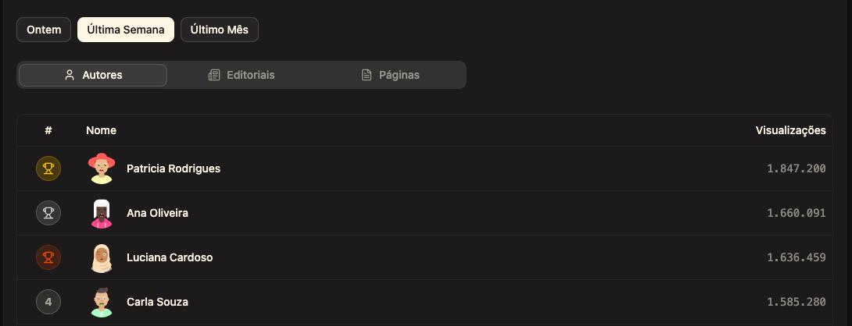Screen dimensions: 852x326
Task: Click the rank 4 badge
Action: tap(48, 302)
